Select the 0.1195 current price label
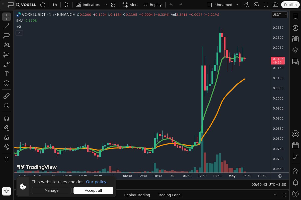 278,61
